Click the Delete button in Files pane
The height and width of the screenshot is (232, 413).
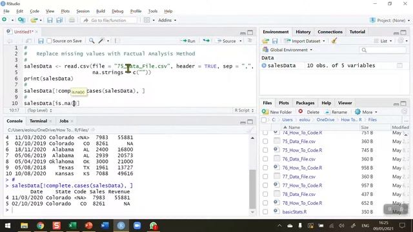[x=309, y=112]
